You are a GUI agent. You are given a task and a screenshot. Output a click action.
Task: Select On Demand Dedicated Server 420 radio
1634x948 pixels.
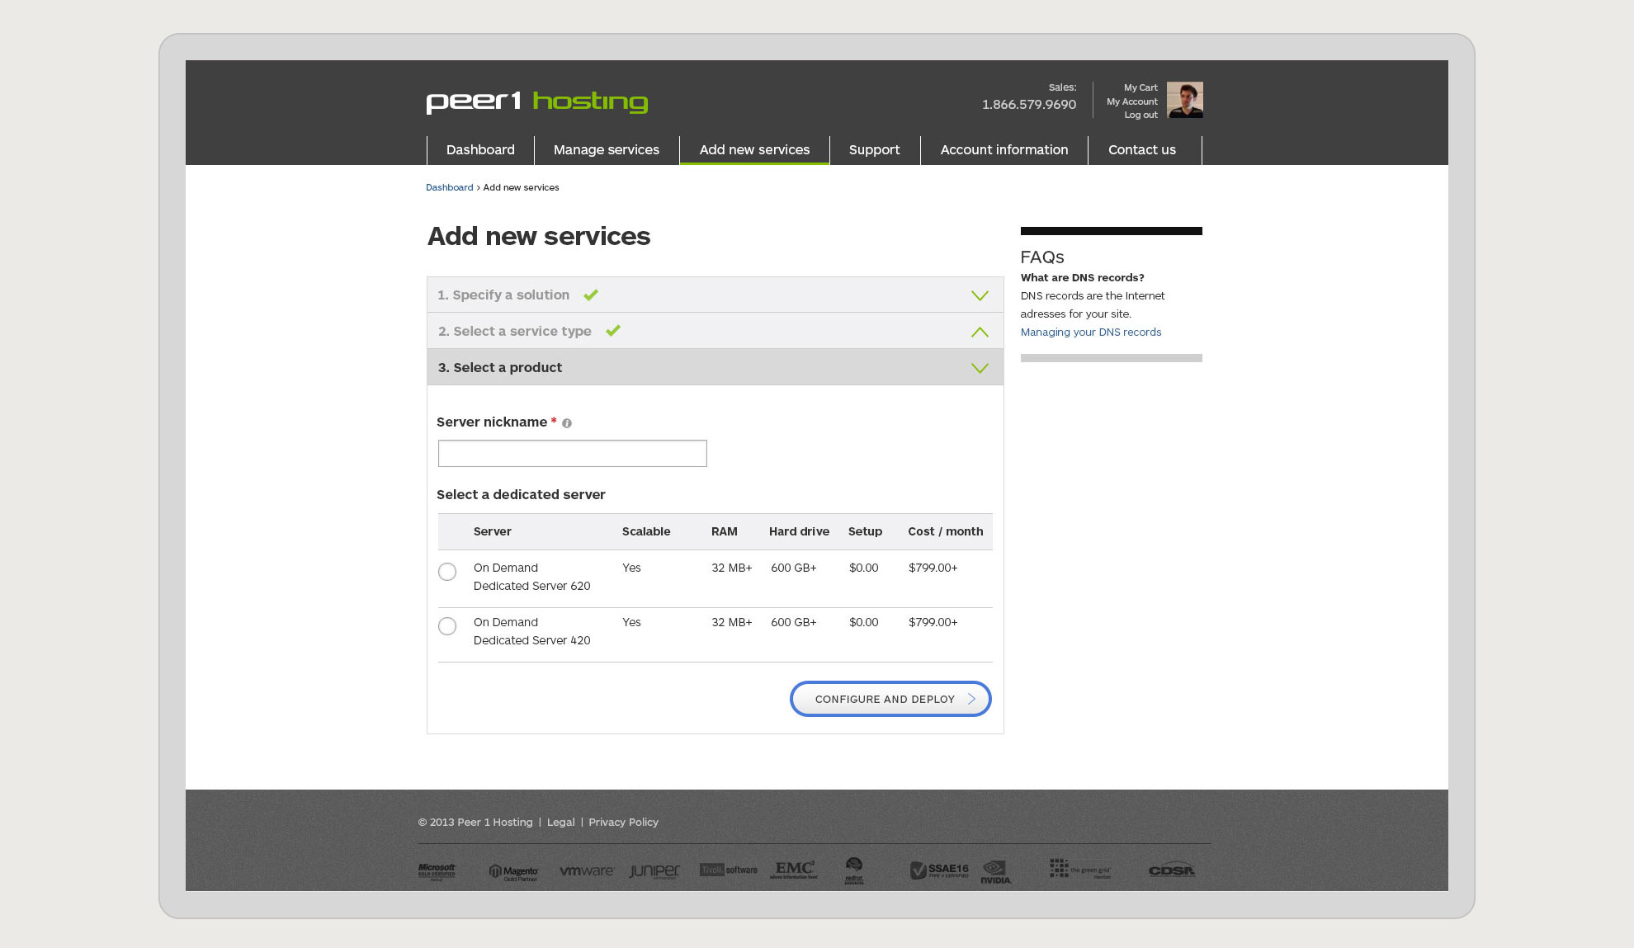pyautogui.click(x=447, y=626)
